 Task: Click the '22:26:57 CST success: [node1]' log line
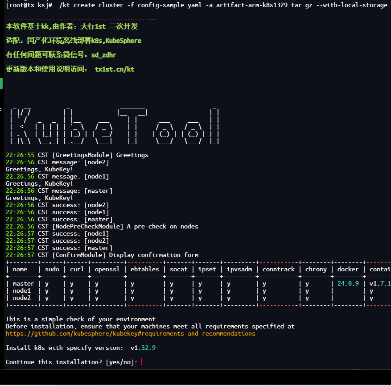click(x=58, y=233)
